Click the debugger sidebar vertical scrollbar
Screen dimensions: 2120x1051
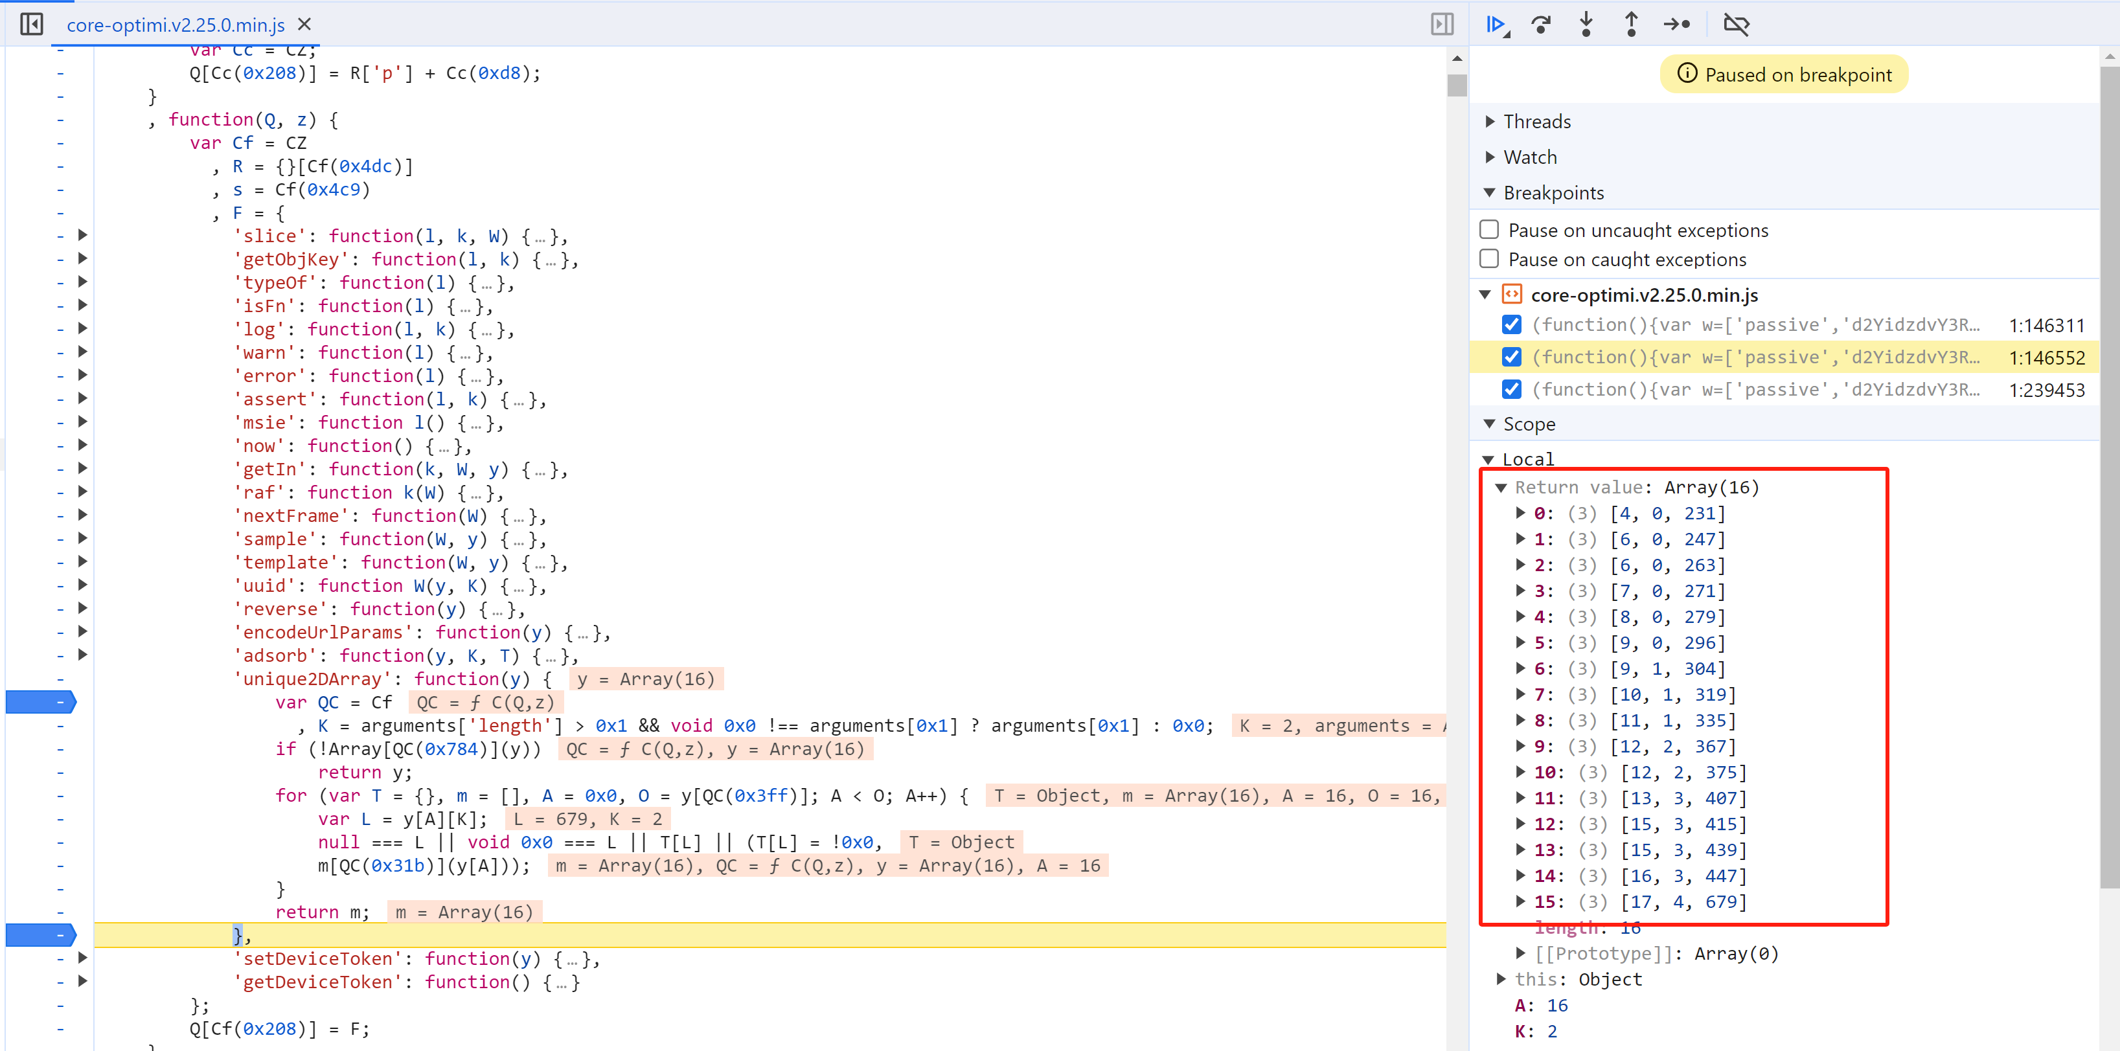pos(2109,477)
